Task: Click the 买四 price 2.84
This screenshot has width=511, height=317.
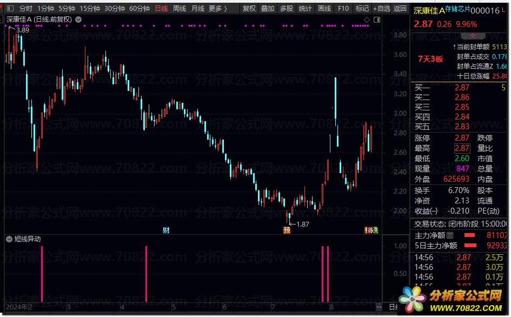Action: pos(462,117)
